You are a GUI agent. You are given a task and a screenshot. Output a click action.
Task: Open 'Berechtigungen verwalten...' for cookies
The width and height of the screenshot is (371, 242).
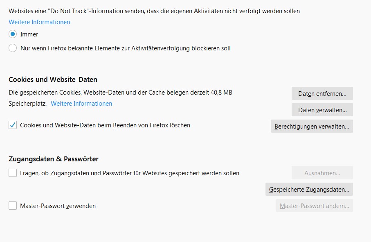coord(312,126)
